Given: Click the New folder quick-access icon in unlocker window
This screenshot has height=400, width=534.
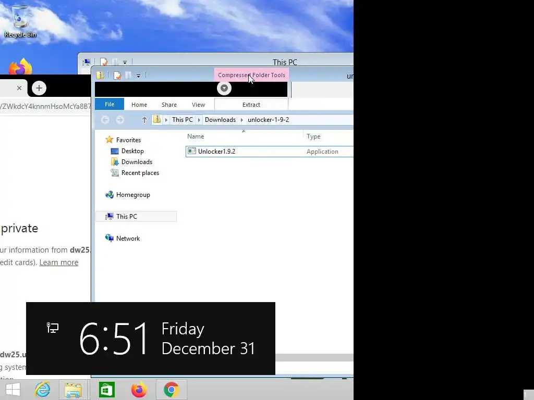Looking at the screenshot, I should click(x=128, y=75).
